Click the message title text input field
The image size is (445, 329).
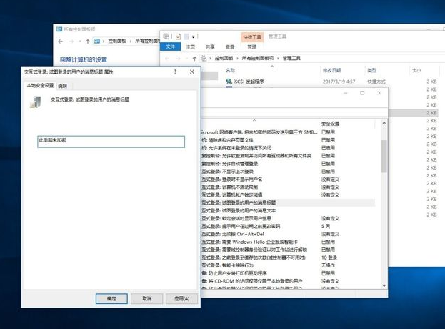pos(111,142)
